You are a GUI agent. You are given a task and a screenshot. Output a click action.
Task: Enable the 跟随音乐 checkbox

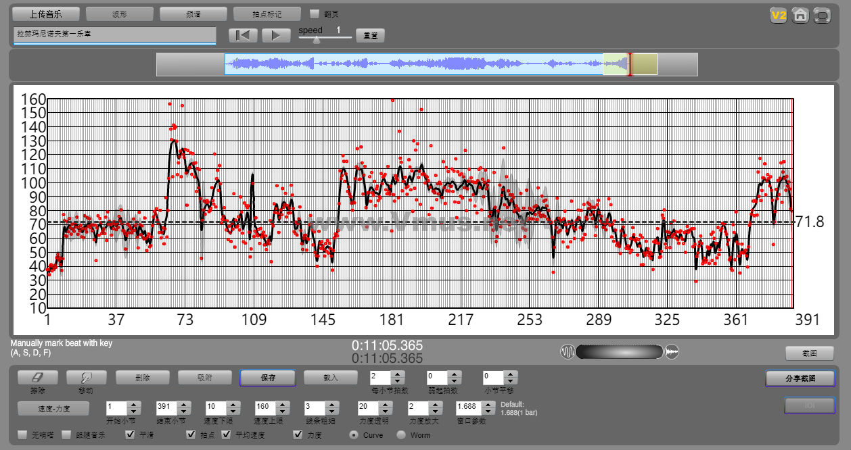pyautogui.click(x=66, y=434)
